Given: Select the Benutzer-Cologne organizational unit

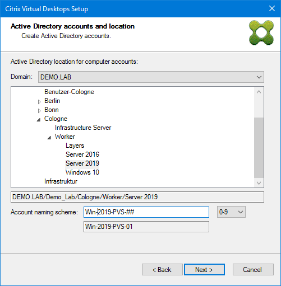Looking at the screenshot, I should (x=69, y=92).
